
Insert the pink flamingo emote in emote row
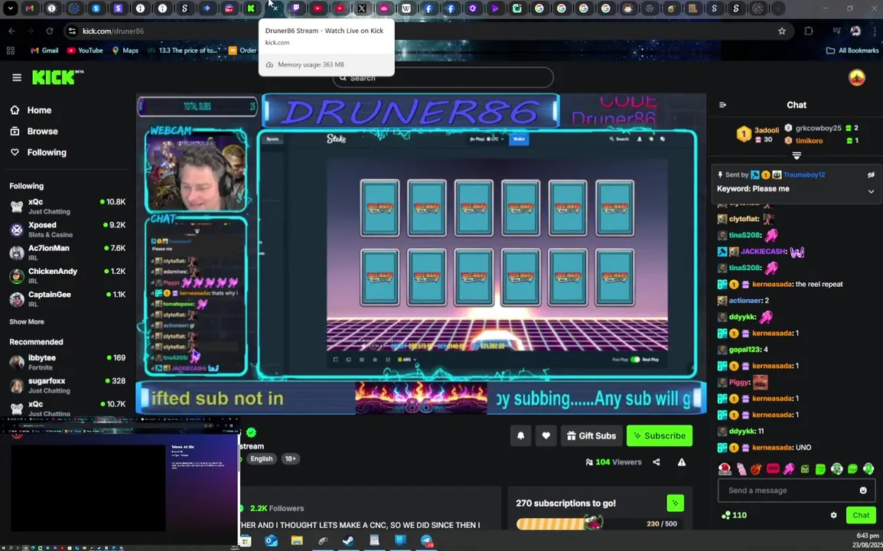tap(788, 469)
